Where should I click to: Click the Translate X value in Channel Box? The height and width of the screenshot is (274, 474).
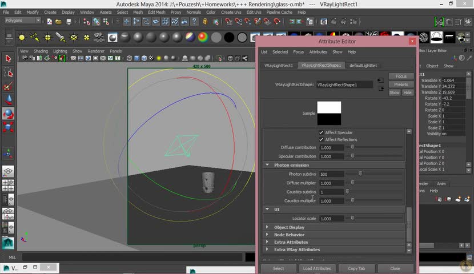[453, 80]
